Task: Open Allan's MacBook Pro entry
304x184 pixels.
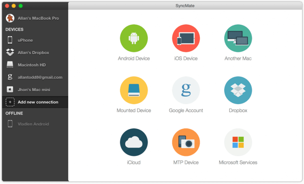Action: pyautogui.click(x=39, y=18)
